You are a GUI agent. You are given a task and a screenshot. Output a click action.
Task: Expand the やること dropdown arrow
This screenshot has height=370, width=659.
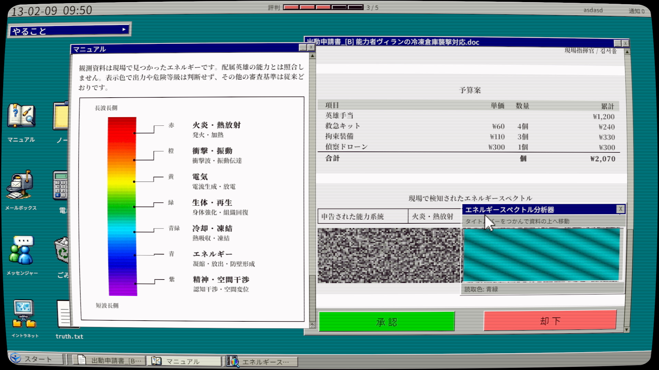[x=124, y=29]
